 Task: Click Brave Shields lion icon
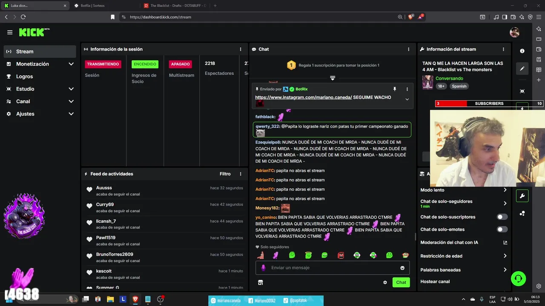pos(411,17)
